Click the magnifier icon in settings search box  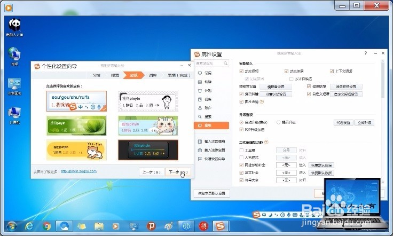click(225, 64)
